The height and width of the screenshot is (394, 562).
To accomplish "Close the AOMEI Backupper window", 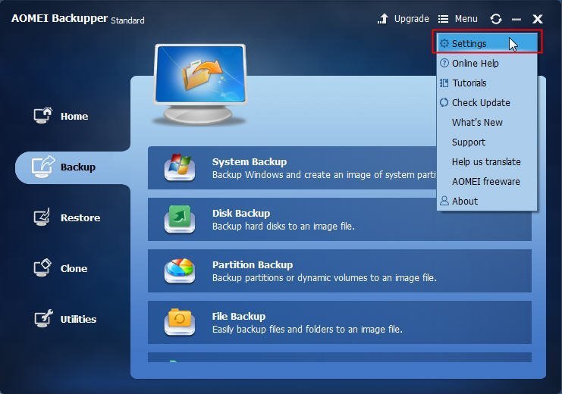I will pyautogui.click(x=537, y=19).
